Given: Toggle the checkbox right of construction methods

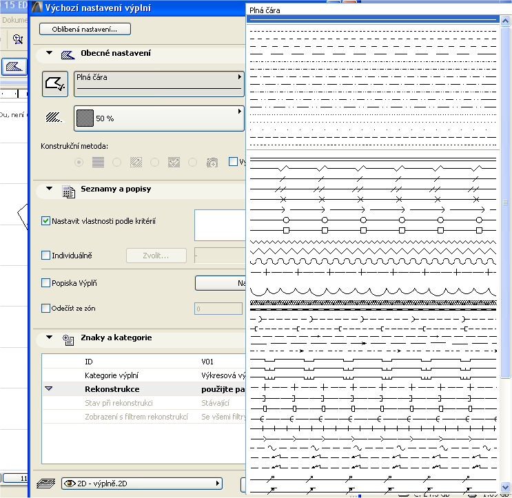Looking at the screenshot, I should point(233,162).
